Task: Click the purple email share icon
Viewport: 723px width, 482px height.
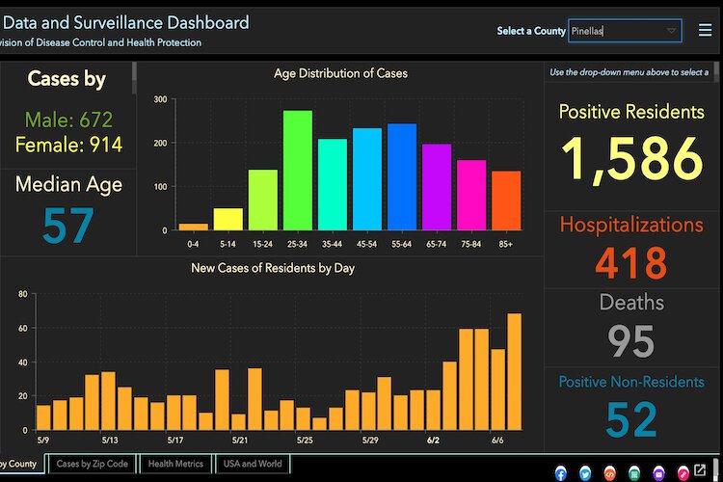Action: 658,472
